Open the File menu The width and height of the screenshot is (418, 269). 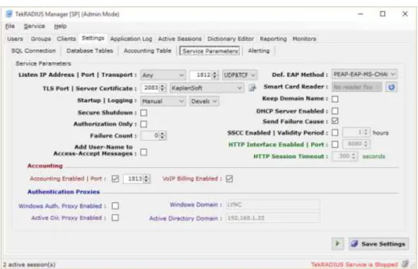pyautogui.click(x=10, y=26)
